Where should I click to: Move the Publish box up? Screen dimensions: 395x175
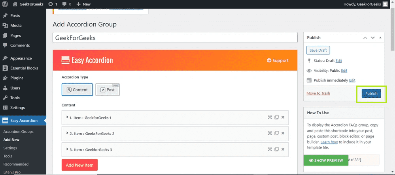pos(365,38)
